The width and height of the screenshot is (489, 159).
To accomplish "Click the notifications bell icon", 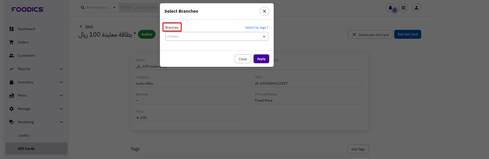I will tap(390, 8).
